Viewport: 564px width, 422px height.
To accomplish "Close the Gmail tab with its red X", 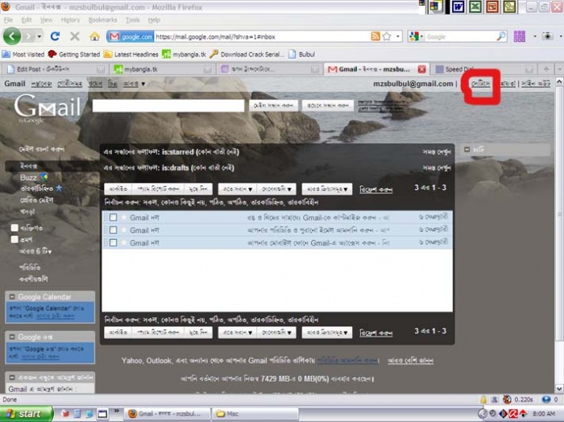I will tap(422, 69).
